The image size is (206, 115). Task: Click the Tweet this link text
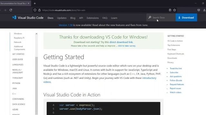point(176,68)
